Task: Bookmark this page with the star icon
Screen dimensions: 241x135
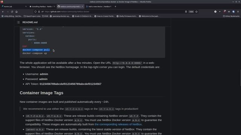Action: (x=197, y=12)
